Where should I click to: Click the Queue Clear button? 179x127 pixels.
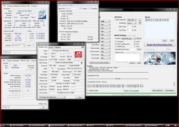(164, 41)
